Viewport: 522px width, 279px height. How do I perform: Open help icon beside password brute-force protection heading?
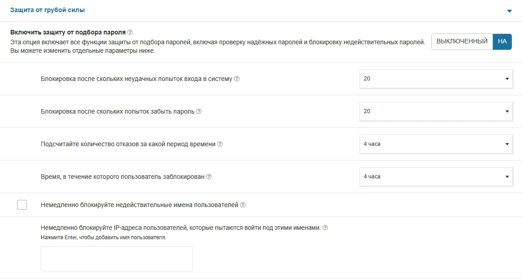pyautogui.click(x=130, y=33)
